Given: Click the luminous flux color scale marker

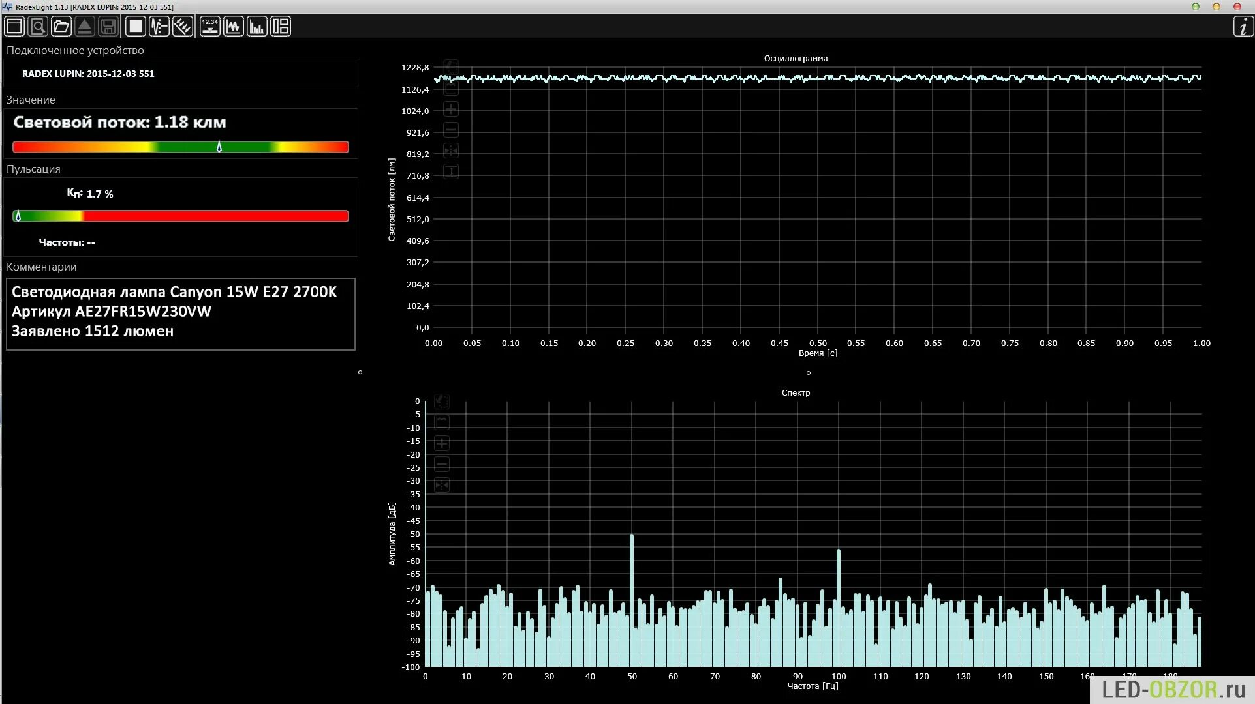Looking at the screenshot, I should tap(219, 147).
